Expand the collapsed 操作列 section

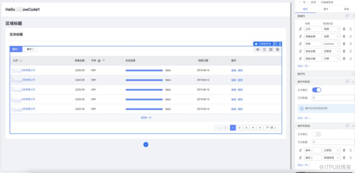(353, 74)
